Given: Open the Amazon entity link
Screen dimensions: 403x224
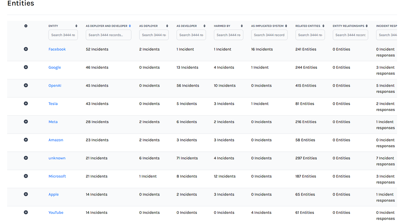Looking at the screenshot, I should tap(56, 140).
